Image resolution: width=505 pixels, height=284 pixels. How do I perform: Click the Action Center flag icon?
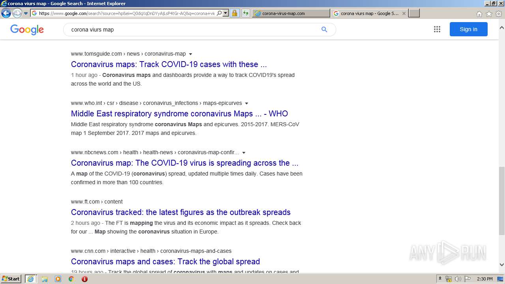pos(468,279)
